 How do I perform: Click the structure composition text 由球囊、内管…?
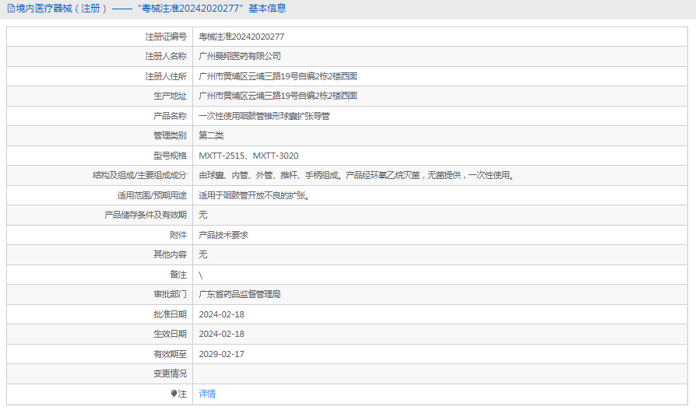[x=357, y=175]
